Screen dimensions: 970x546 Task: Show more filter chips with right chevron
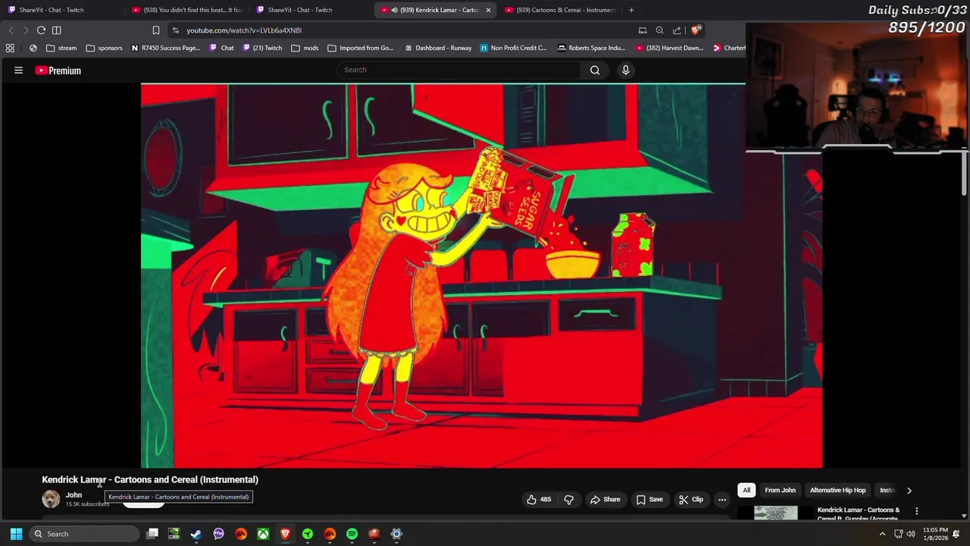[909, 491]
